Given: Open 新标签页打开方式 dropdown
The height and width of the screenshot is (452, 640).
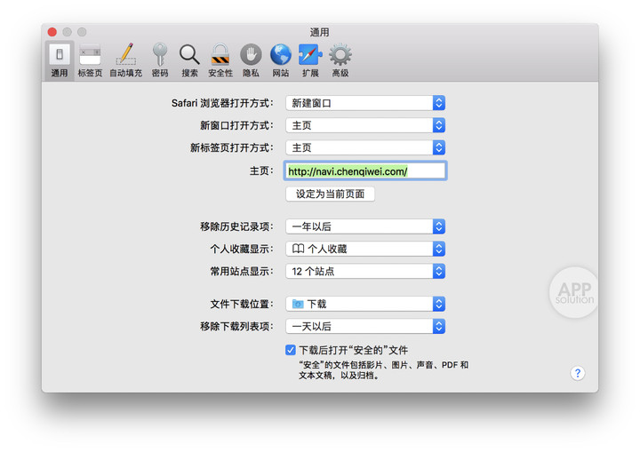Looking at the screenshot, I should (x=365, y=147).
